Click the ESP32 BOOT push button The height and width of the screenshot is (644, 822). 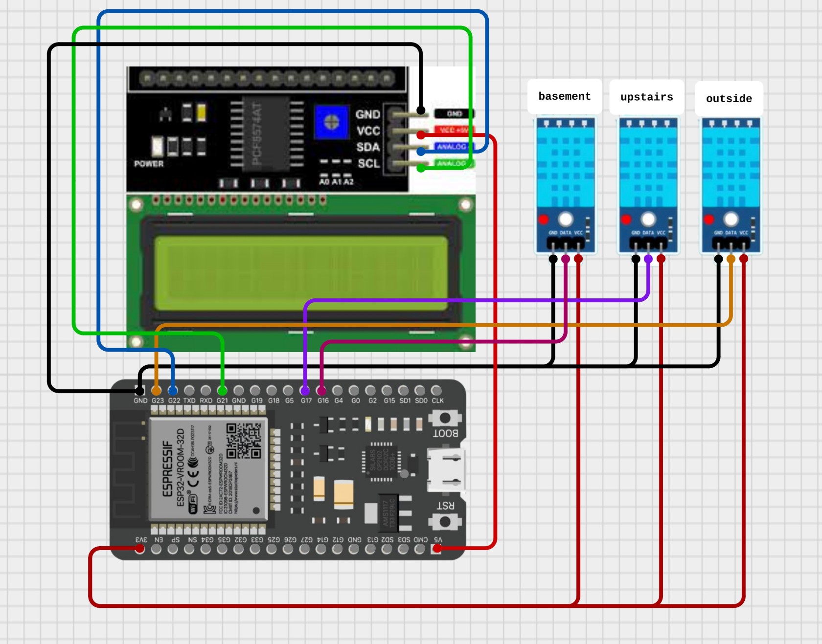coord(445,418)
